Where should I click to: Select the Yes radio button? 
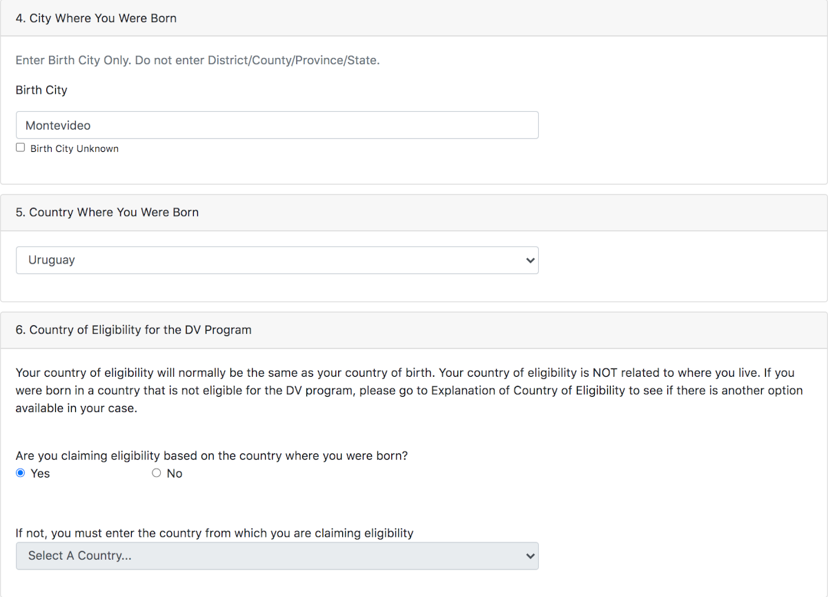pos(20,473)
